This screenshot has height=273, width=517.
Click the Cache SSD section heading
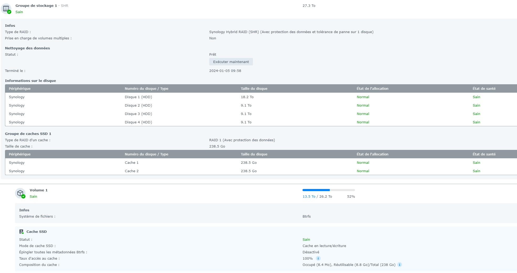[x=36, y=232]
